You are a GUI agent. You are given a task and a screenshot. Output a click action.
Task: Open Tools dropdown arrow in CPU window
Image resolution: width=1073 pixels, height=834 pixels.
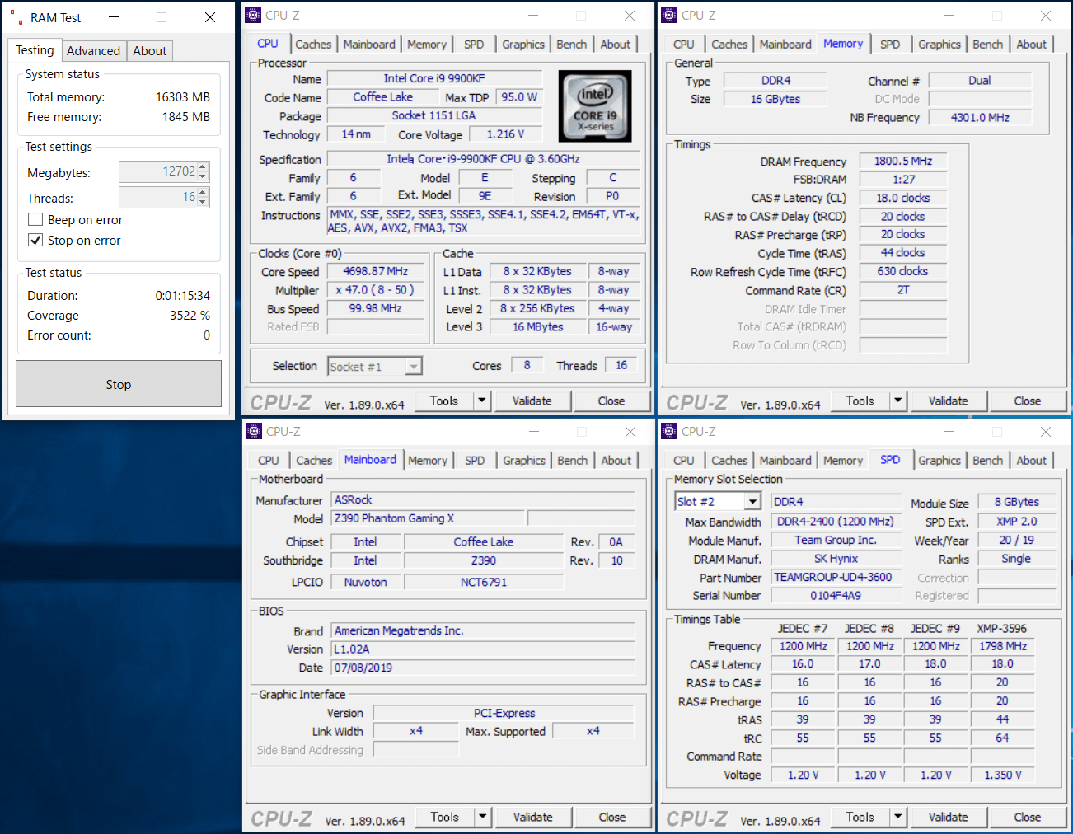[482, 401]
